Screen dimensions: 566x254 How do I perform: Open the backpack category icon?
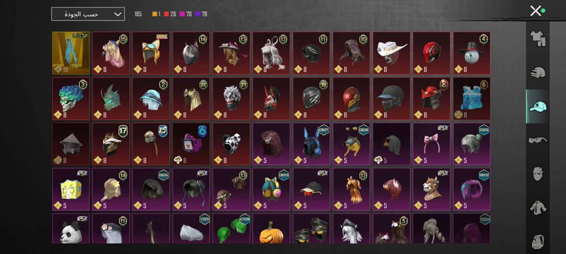click(x=537, y=241)
